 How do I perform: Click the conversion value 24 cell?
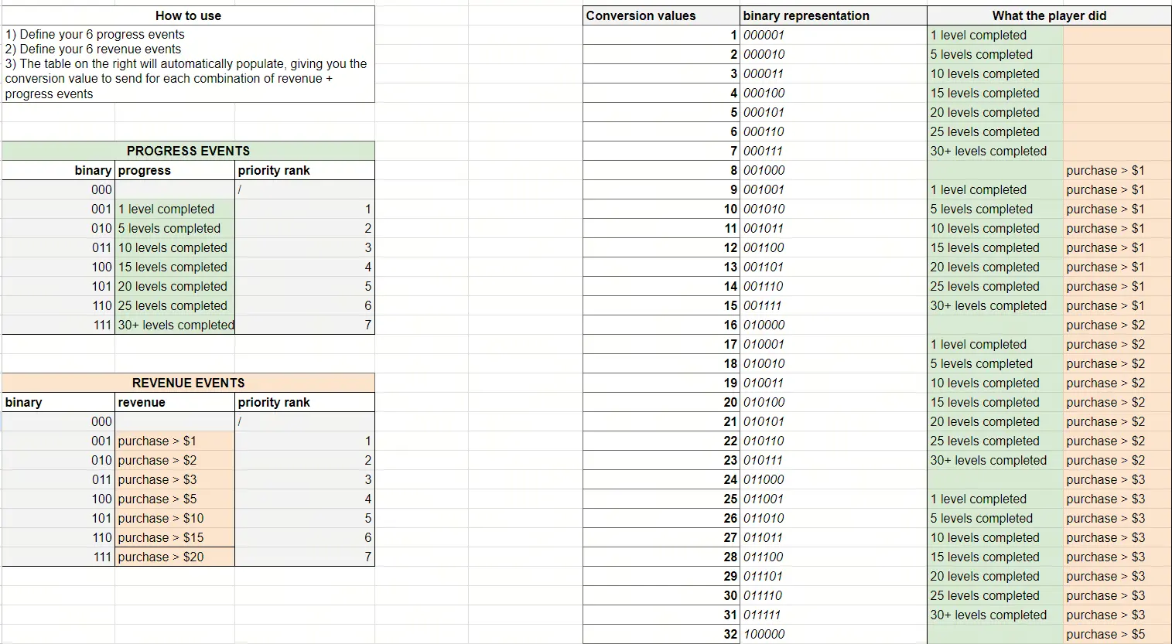coord(661,479)
